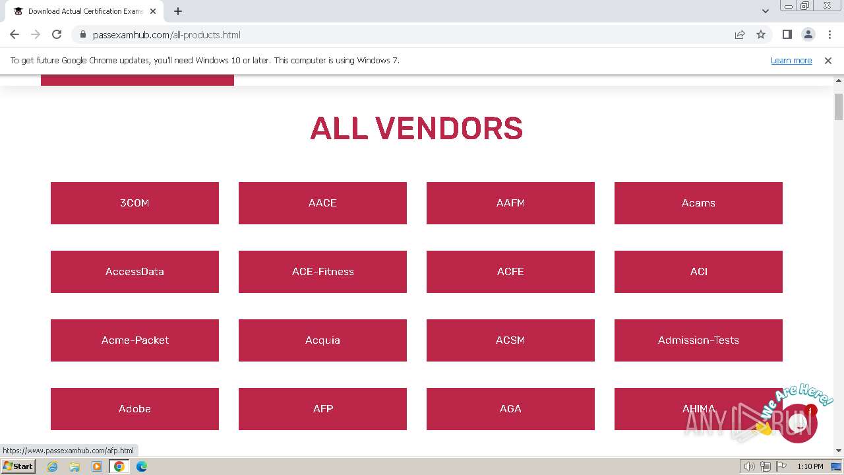The width and height of the screenshot is (844, 475).
Task: Open the network tray icon
Action: click(766, 466)
